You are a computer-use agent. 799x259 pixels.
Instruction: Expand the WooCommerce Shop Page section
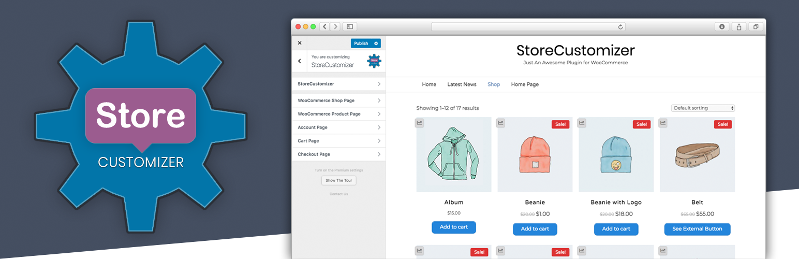[339, 100]
